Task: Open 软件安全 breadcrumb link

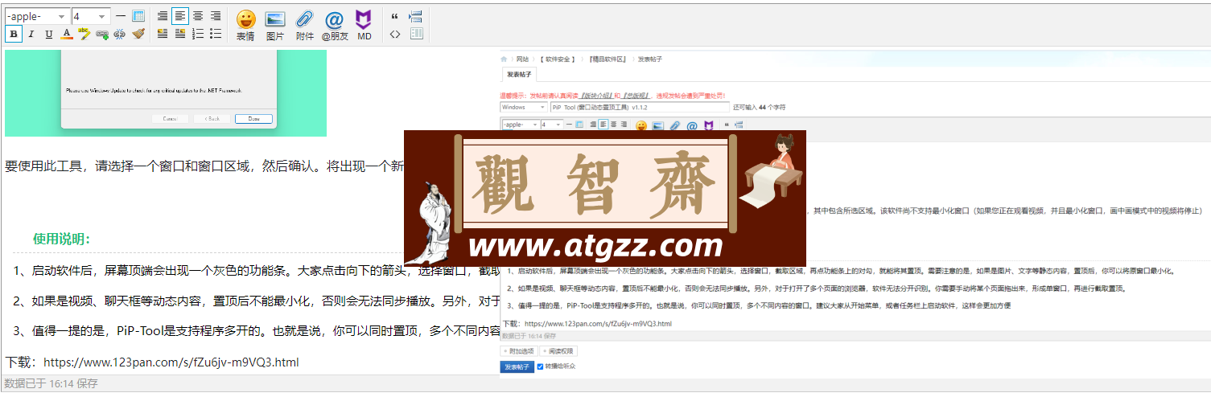Action: [558, 59]
